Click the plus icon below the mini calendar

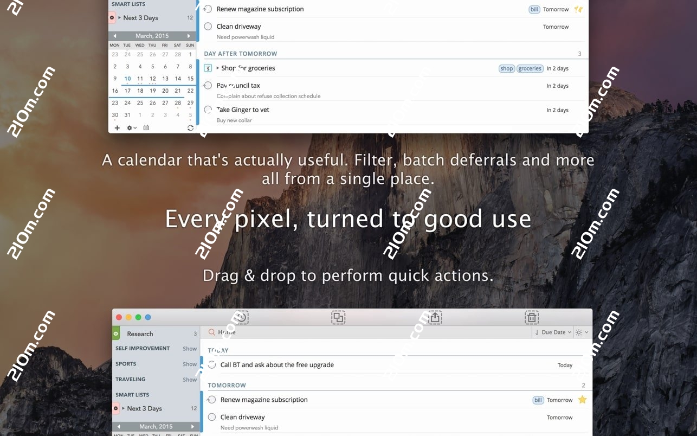(117, 128)
